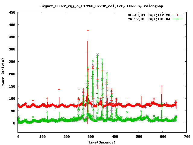Image resolution: width=193 pixels, height=145 pixels.
Task: Click the highest green peak marker near 278 Kelvin
Action: (x=97, y=55)
